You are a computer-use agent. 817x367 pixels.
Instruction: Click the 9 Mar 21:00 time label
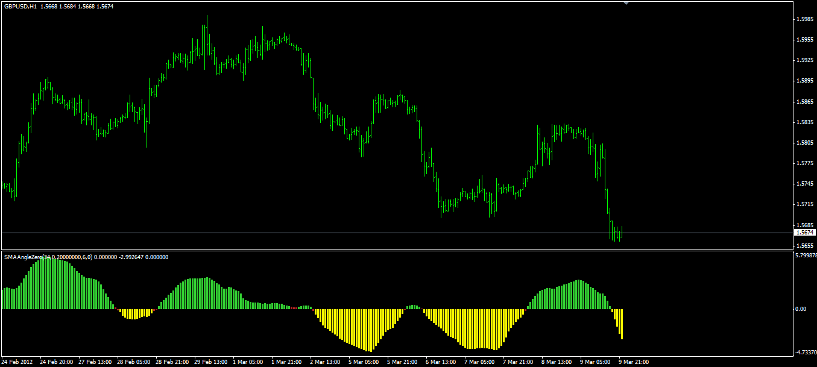point(634,362)
